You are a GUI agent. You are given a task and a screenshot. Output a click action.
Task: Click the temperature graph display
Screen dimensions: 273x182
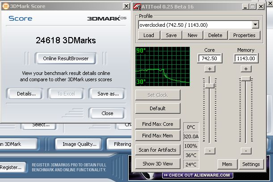pos(163,66)
